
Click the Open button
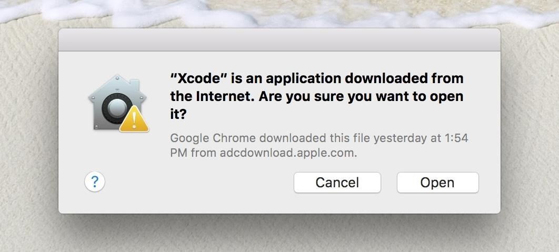point(437,183)
